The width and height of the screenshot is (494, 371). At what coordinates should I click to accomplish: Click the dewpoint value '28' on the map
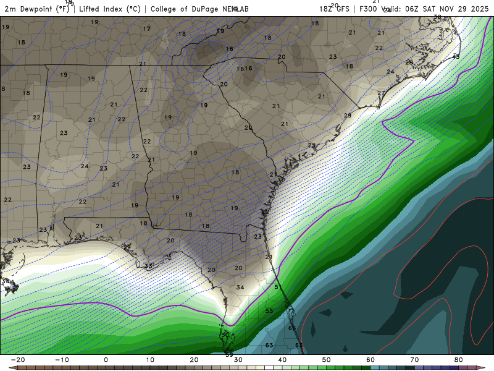(409, 62)
